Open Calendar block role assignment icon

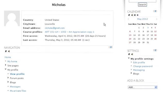click(132, 15)
